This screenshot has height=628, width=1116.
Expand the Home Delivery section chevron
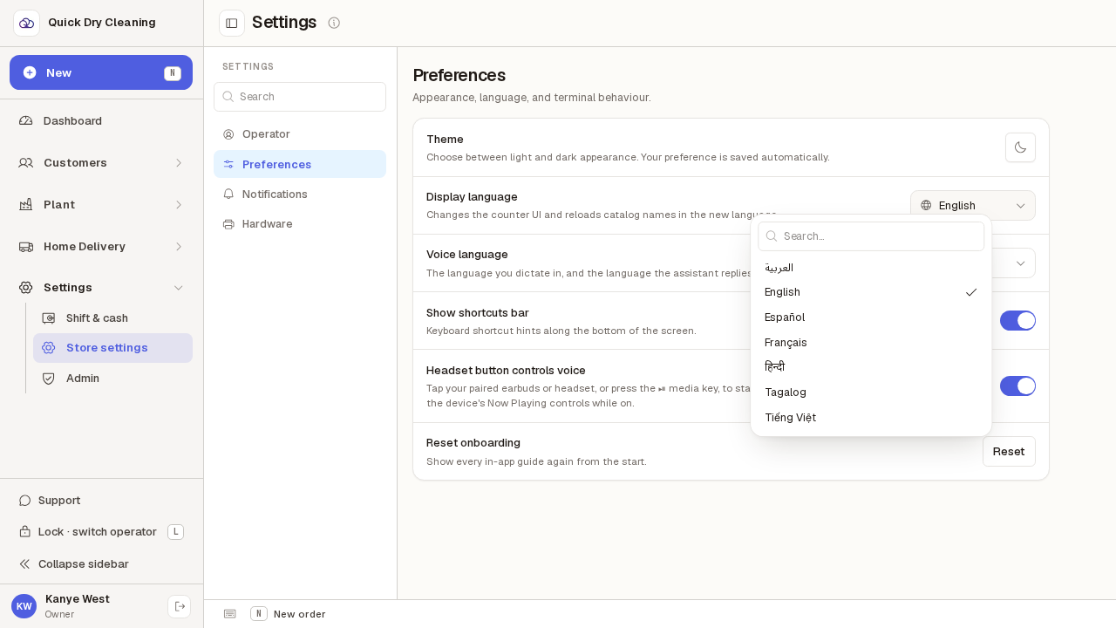pyautogui.click(x=179, y=246)
